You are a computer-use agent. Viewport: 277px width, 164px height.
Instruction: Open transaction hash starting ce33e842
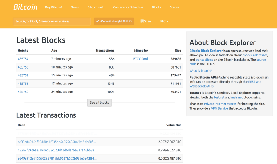tap(57, 142)
